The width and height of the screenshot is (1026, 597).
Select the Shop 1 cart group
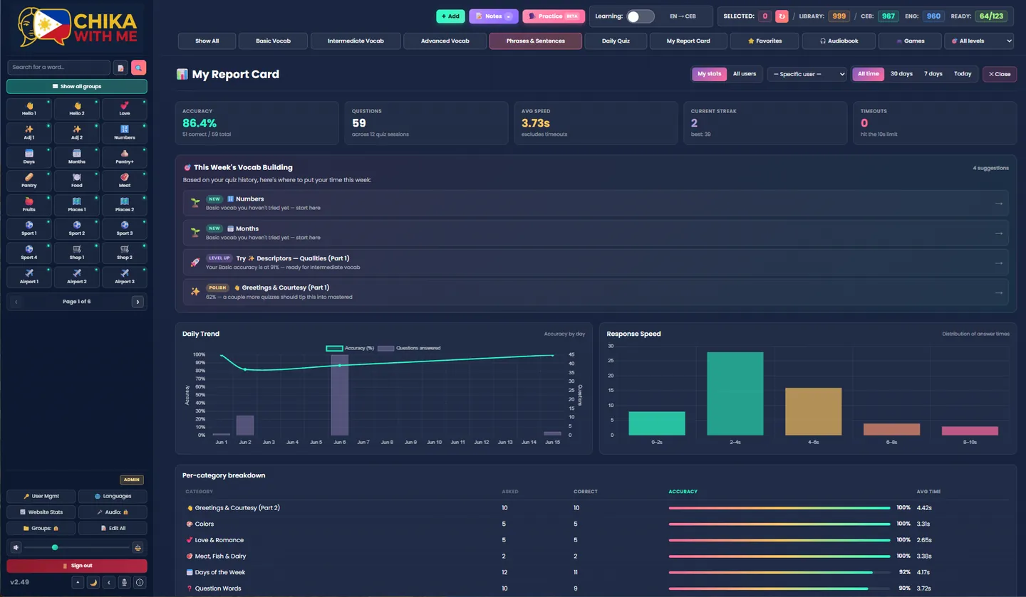pos(77,253)
